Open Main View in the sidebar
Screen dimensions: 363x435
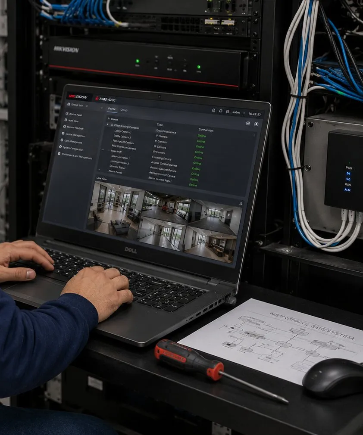pos(72,121)
